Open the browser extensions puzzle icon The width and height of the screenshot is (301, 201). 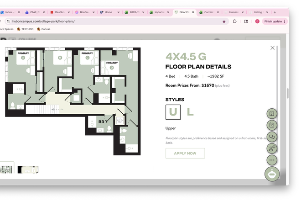234,21
